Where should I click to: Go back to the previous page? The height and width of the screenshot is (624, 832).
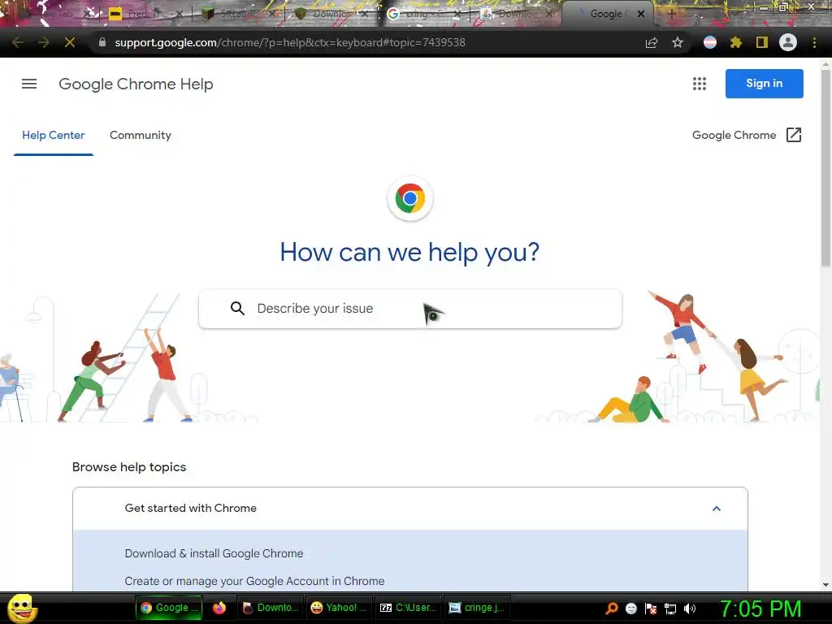click(x=18, y=42)
